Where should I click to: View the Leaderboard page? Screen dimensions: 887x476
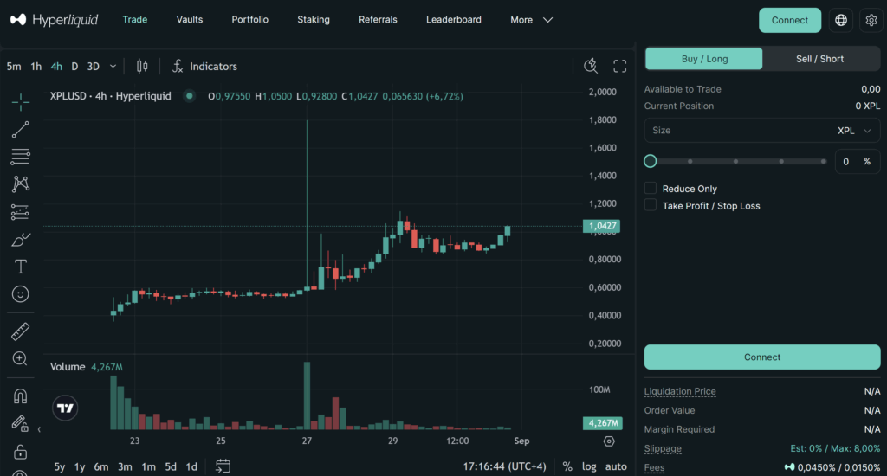454,20
